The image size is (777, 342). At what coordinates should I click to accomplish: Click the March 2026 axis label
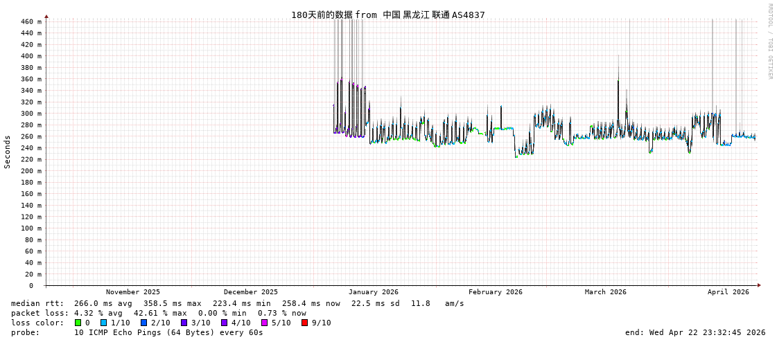point(605,292)
